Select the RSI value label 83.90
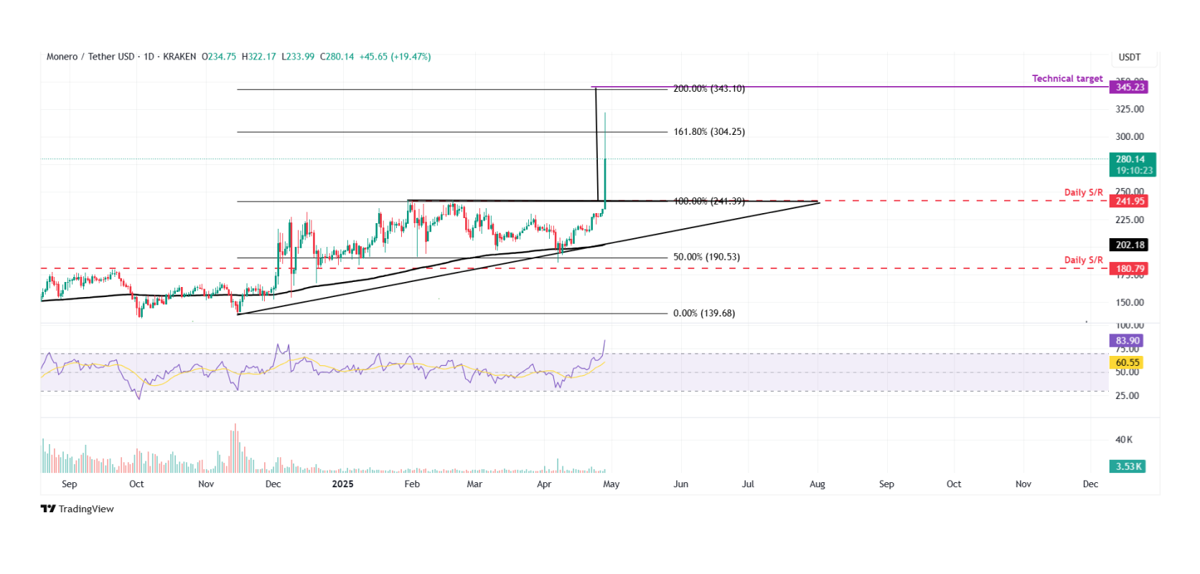The width and height of the screenshot is (1200, 574). 1127,341
